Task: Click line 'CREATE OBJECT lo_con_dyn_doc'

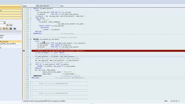Action: tap(51, 26)
